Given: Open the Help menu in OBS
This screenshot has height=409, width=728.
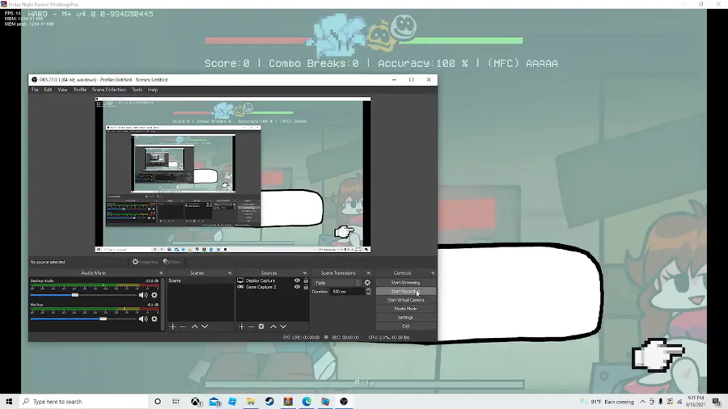Looking at the screenshot, I should 153,90.
